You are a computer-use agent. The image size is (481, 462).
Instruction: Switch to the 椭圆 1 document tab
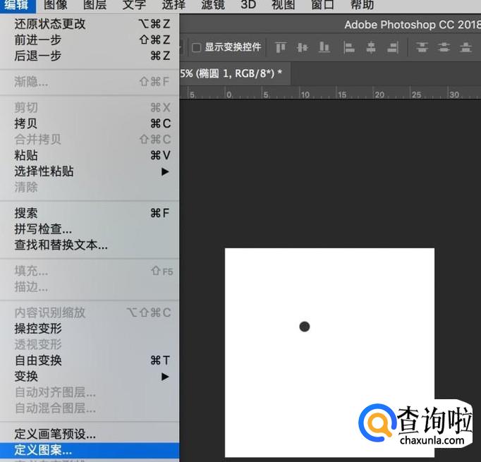click(233, 73)
